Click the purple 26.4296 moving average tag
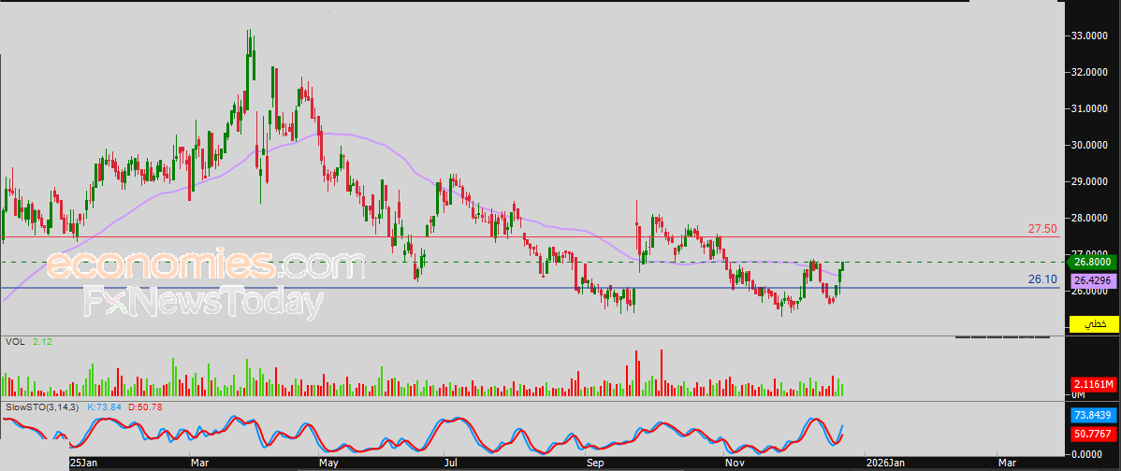The height and width of the screenshot is (471, 1121). (x=1092, y=282)
